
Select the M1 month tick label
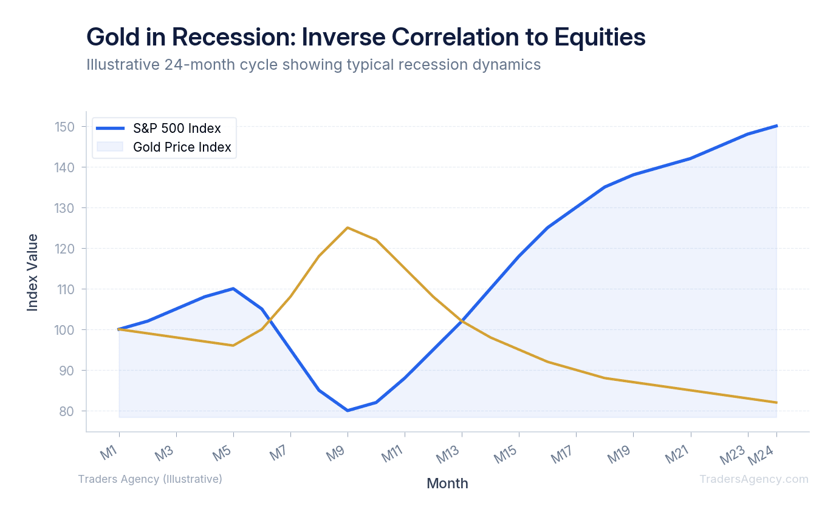(109, 452)
